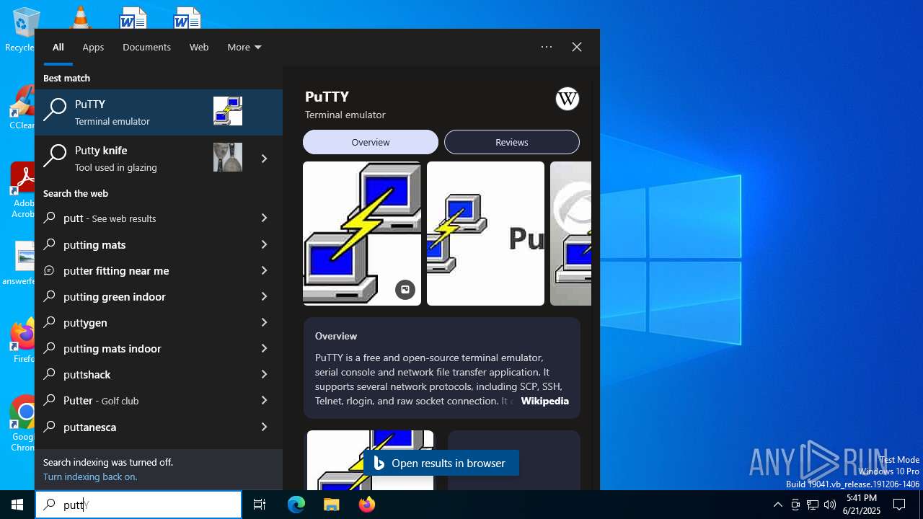Select the 'puttanesca' web suggestion
This screenshot has width=923, height=519.
[159, 427]
